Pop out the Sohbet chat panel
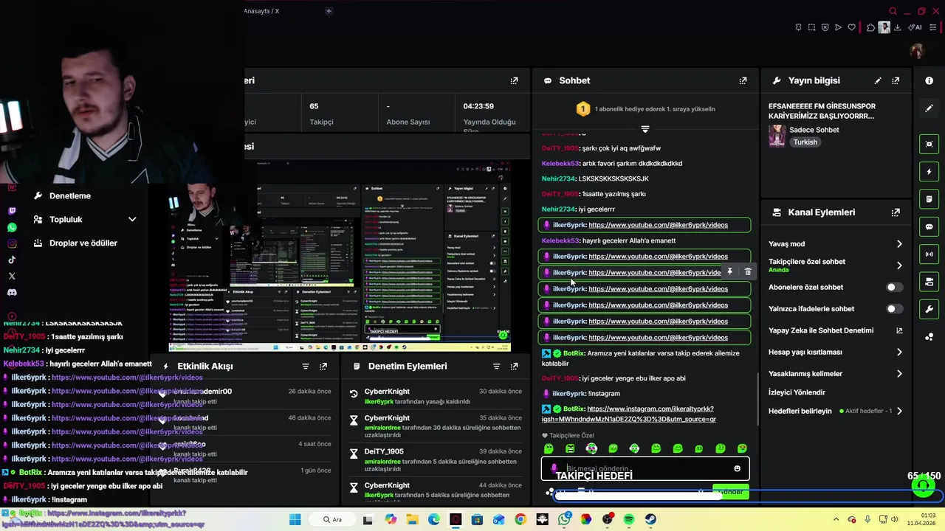Viewport: 945px width, 531px height. pyautogui.click(x=743, y=80)
